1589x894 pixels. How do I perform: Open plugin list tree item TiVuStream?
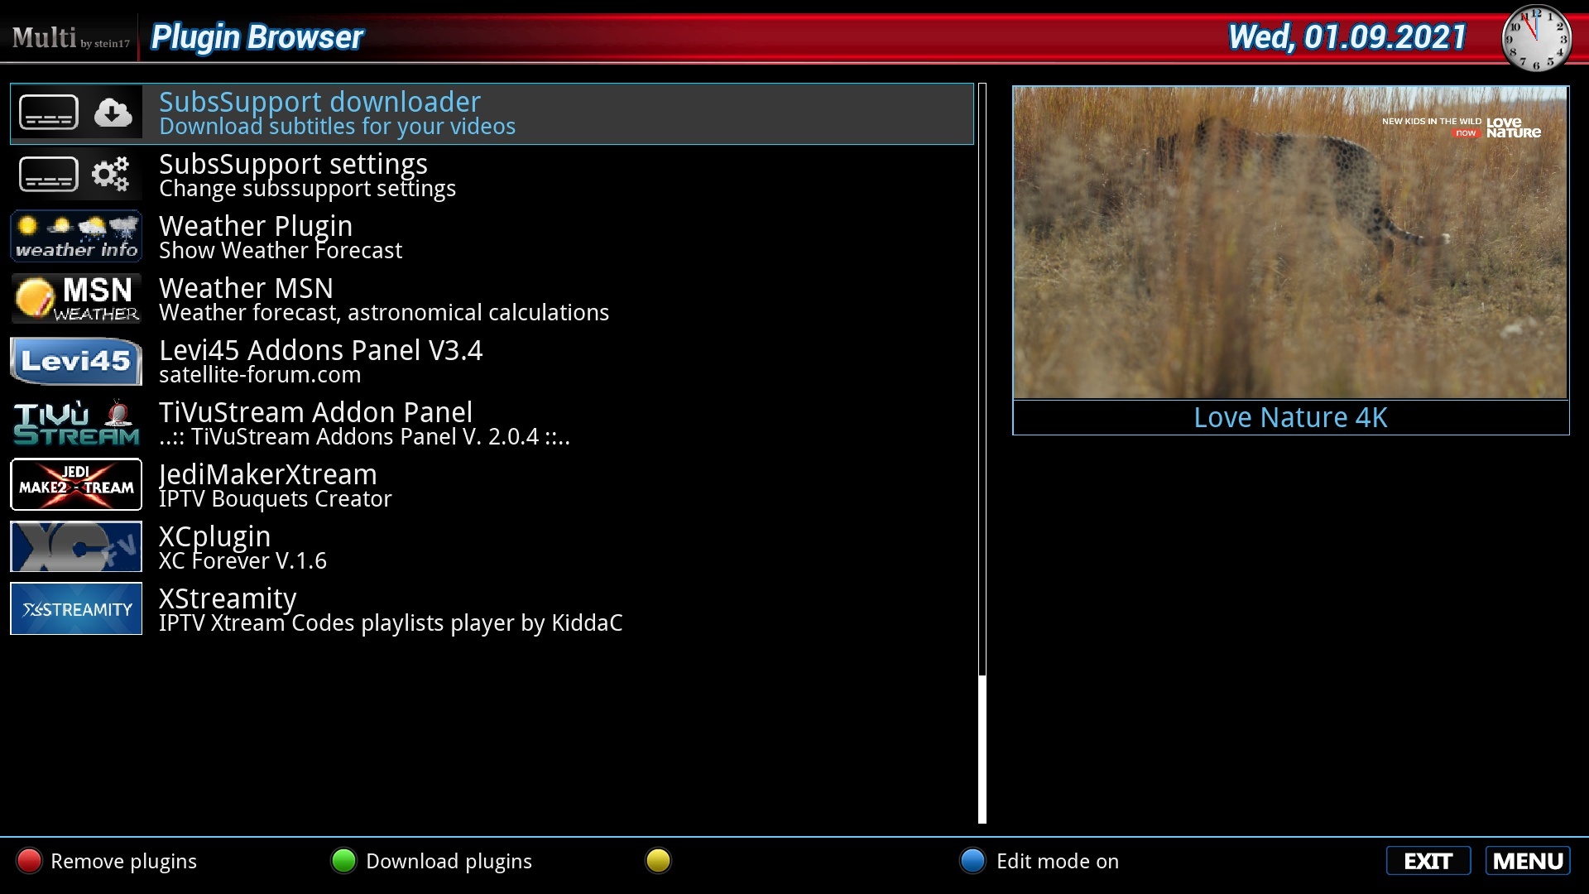click(x=491, y=422)
